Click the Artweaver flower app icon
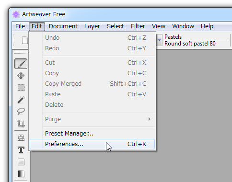This screenshot has height=182, width=232. [x=16, y=14]
